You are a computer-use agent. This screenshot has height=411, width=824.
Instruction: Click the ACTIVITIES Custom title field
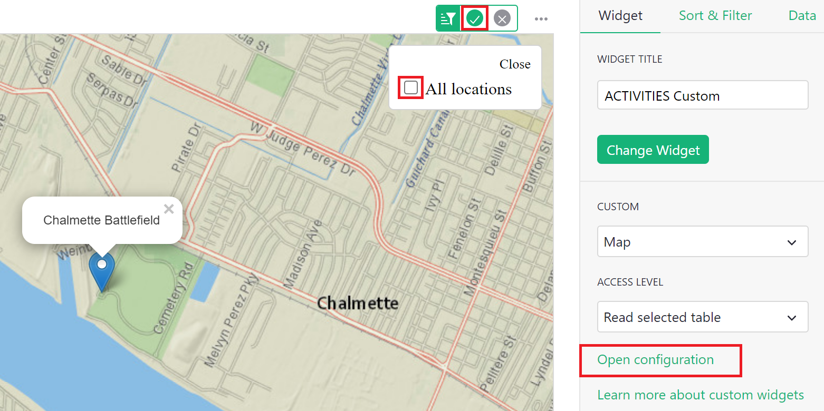tap(702, 95)
